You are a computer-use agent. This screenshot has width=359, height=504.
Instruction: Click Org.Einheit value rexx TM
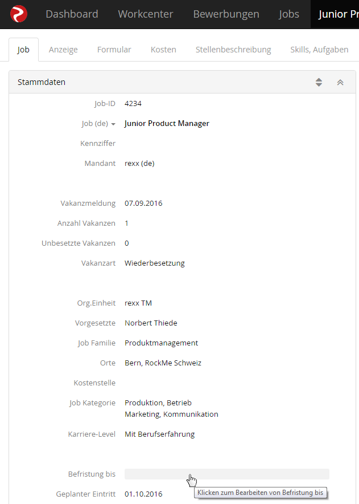(x=138, y=303)
